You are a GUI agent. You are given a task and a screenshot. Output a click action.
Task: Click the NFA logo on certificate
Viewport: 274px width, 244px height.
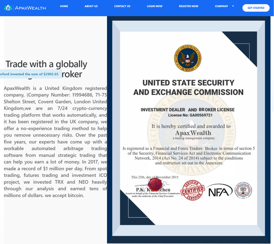219,190
